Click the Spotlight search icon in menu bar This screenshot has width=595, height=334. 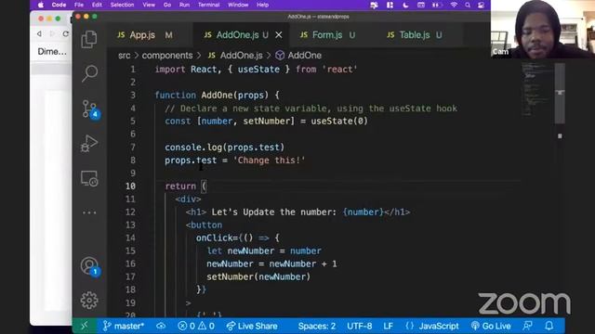pos(468,5)
